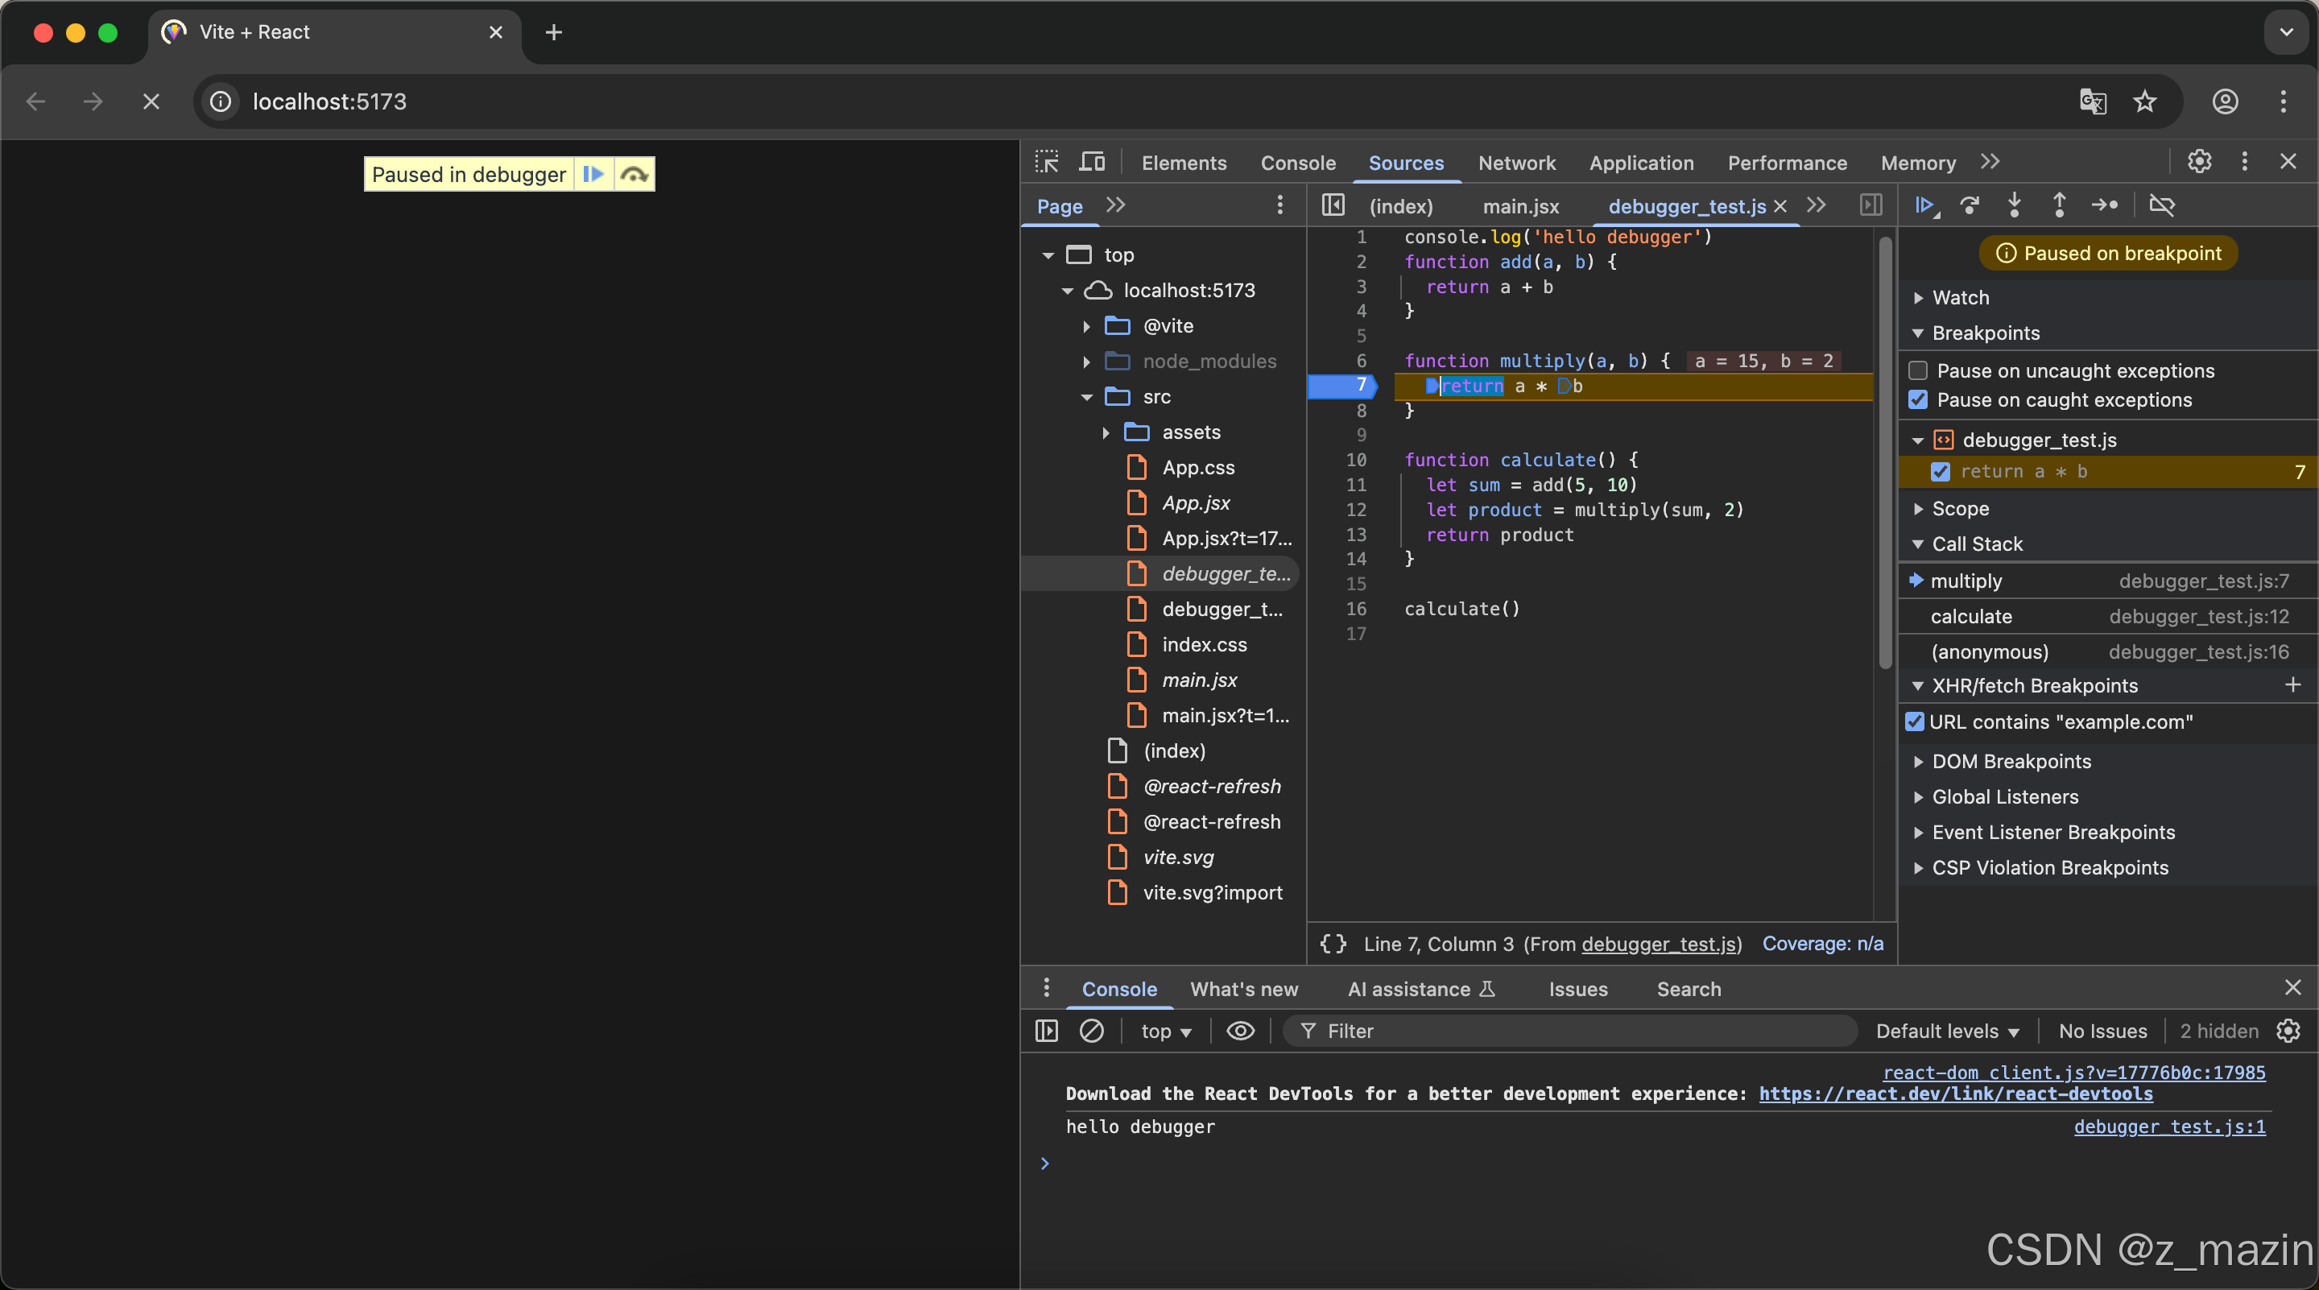The height and width of the screenshot is (1290, 2319).
Task: Uncheck Pause on caught exceptions
Action: tap(1918, 399)
